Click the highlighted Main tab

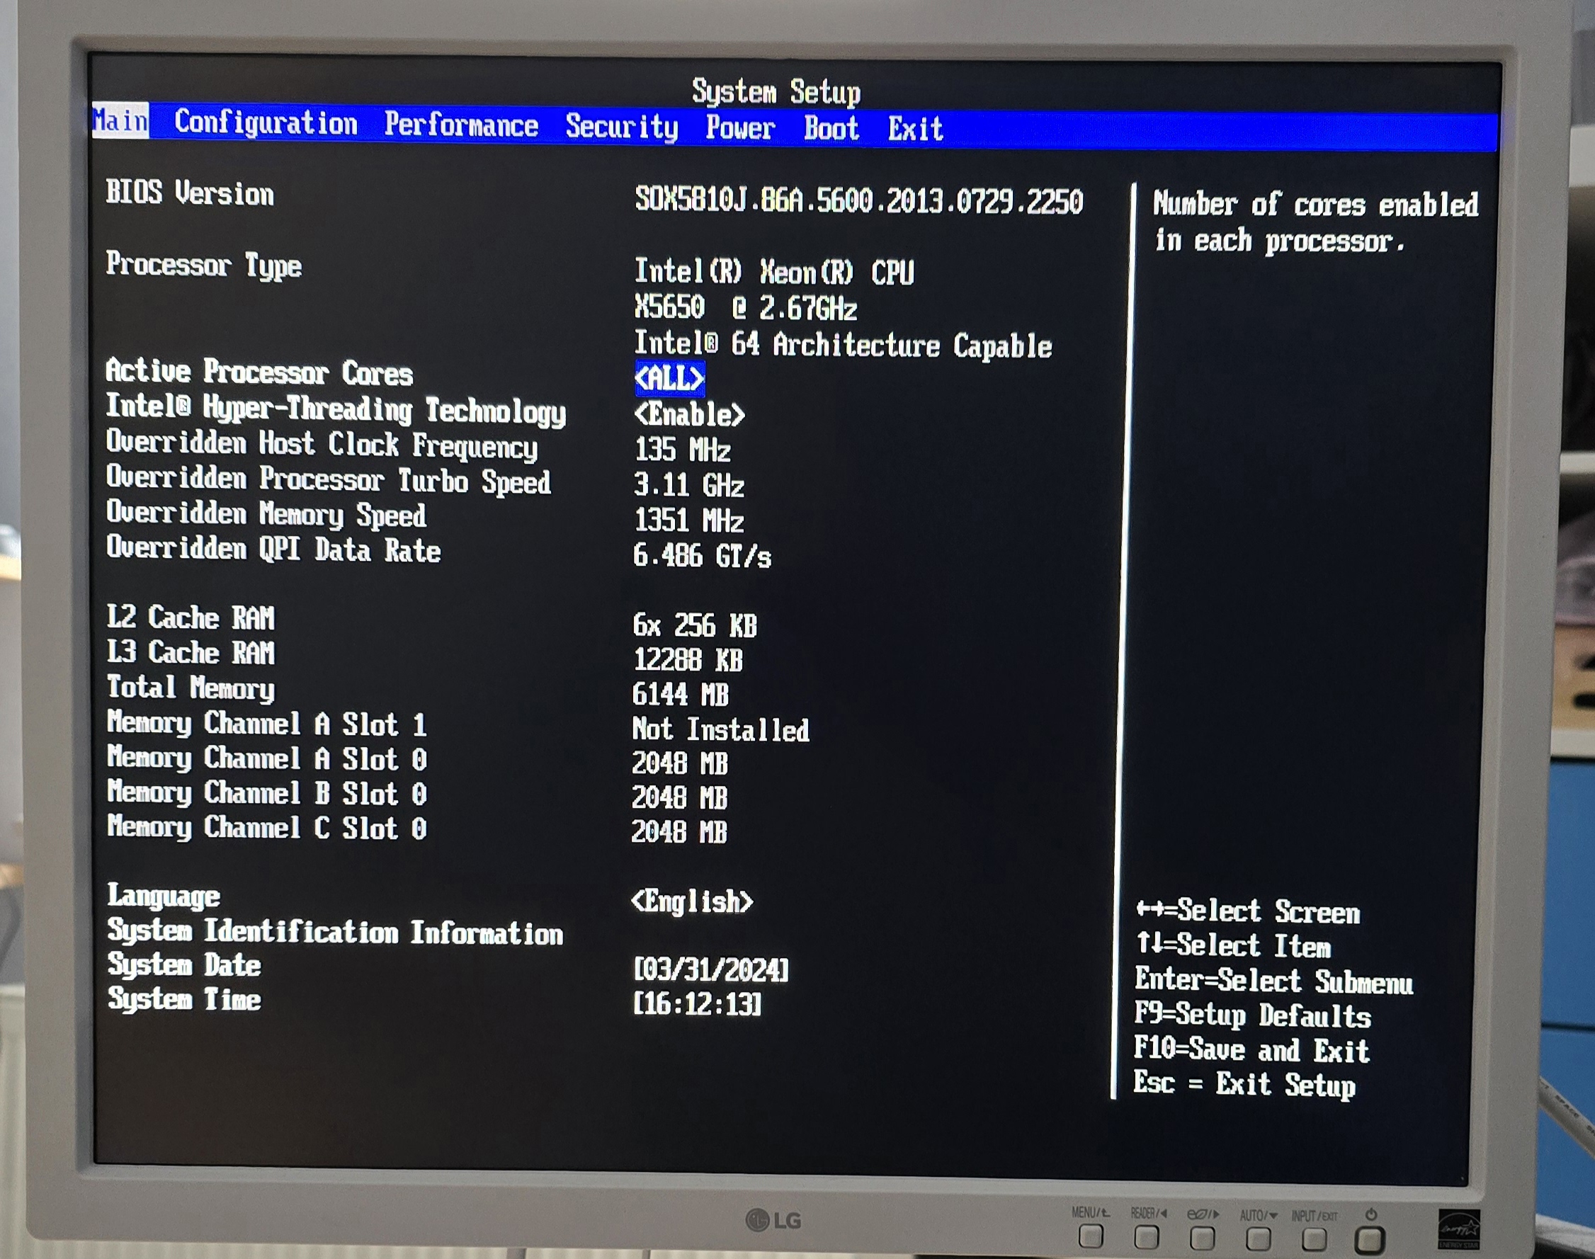point(120,120)
